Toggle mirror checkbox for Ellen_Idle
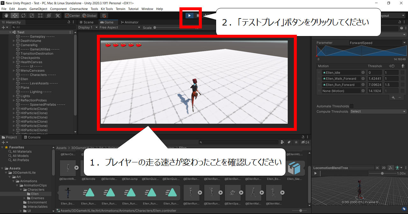The width and height of the screenshot is (408, 214). pos(403,73)
